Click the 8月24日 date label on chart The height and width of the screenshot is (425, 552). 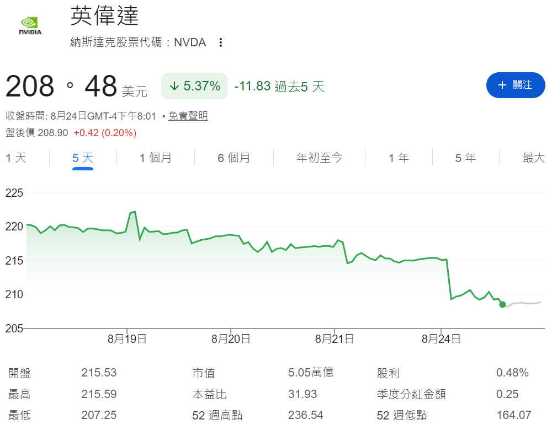[441, 339]
